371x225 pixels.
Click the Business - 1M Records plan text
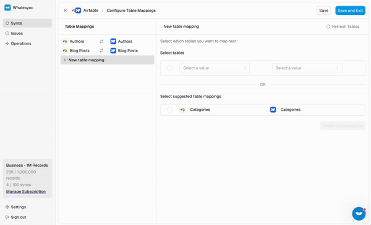click(x=27, y=165)
